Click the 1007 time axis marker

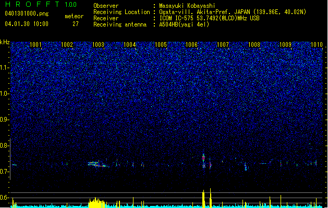point(223,44)
